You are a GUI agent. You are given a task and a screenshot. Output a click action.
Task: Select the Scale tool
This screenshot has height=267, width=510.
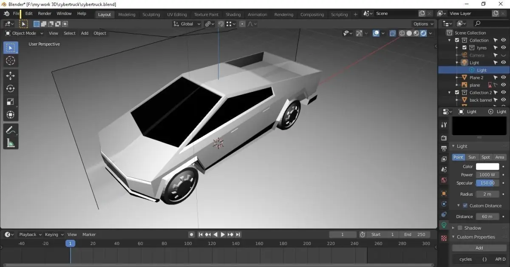point(11,102)
